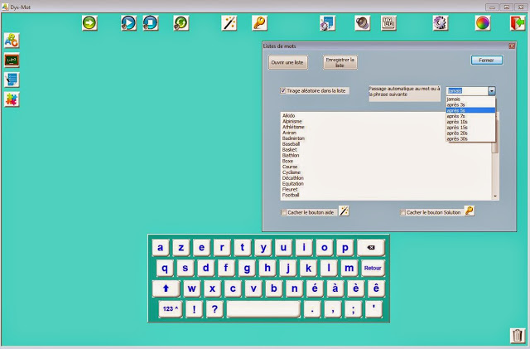530x349 pixels.
Task: Click the speaker sound icon
Action: [362, 23]
